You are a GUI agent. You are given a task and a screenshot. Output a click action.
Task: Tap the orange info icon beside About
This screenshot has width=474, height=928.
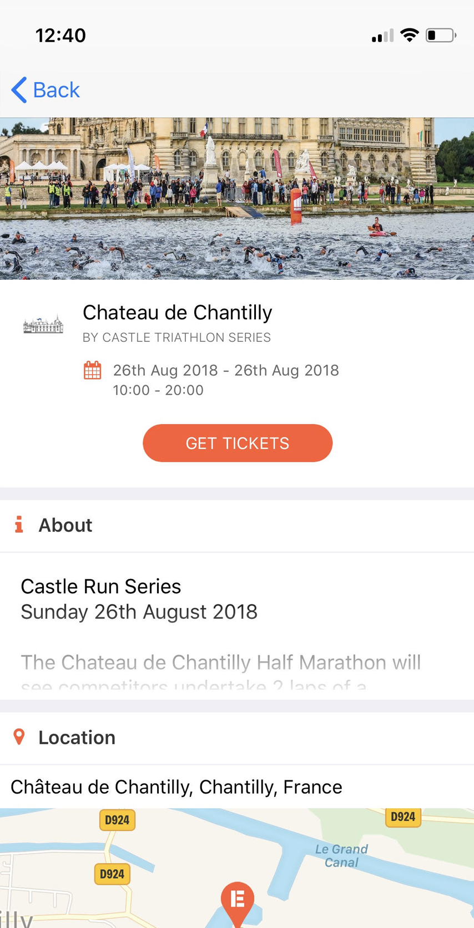19,524
